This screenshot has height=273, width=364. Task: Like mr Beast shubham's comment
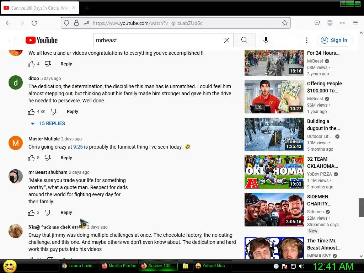(31, 213)
